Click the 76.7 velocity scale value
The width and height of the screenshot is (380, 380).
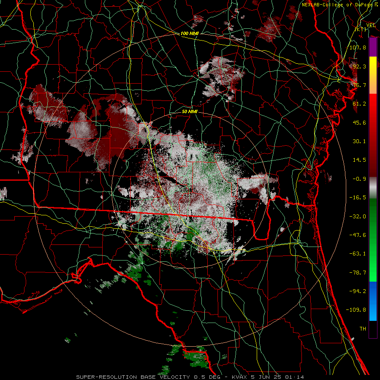(x=359, y=85)
